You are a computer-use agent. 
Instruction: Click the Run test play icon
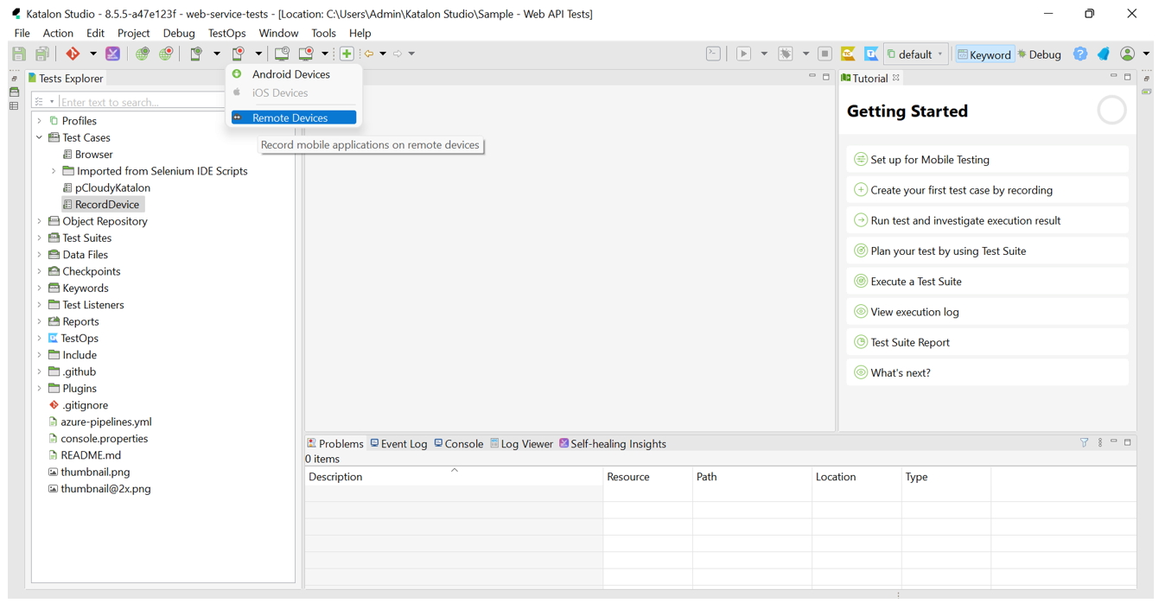743,54
